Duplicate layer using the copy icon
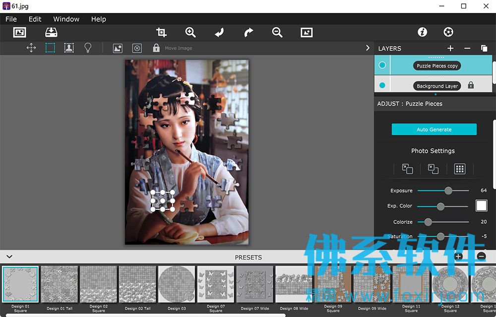 pyautogui.click(x=484, y=48)
